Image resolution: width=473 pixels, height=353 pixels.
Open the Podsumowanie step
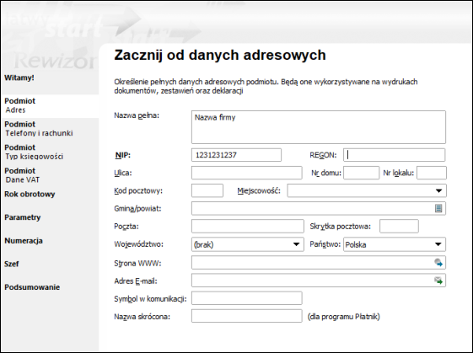pos(32,287)
